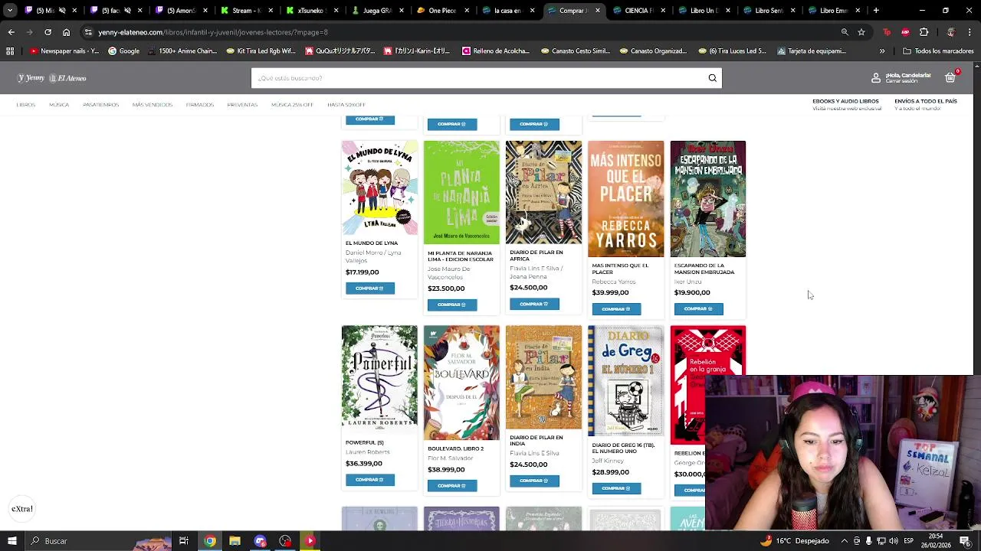Click Comprar for Boulevard. Libro 2
This screenshot has width=981, height=551.
coord(452,486)
